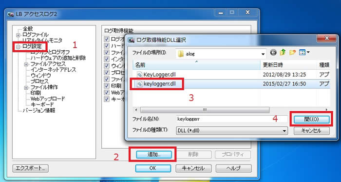Open the ファイルの場所 folder dropdown
The height and width of the screenshot is (182, 341).
click(264, 54)
